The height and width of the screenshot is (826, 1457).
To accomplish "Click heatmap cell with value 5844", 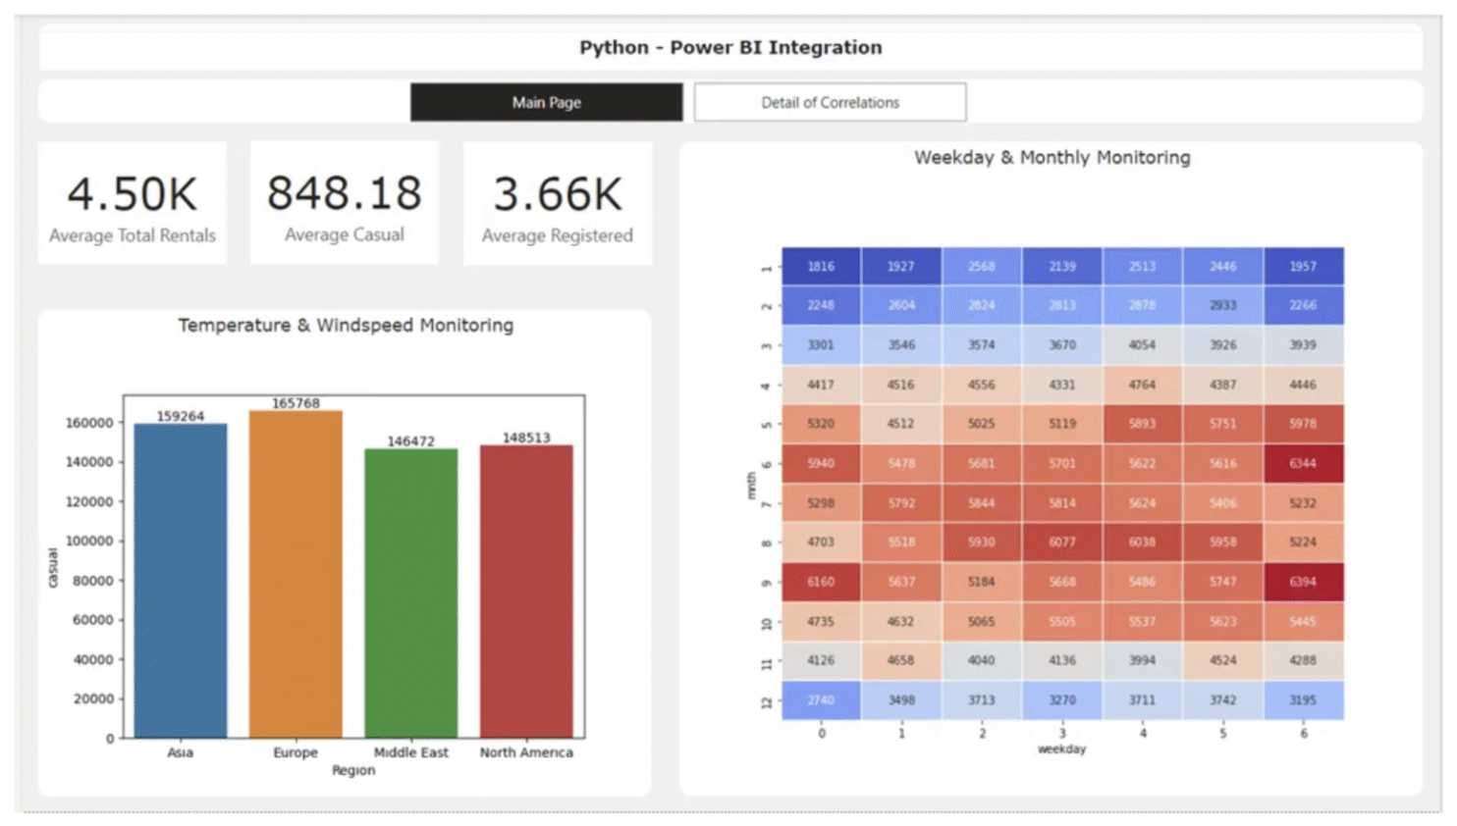I will 982,503.
